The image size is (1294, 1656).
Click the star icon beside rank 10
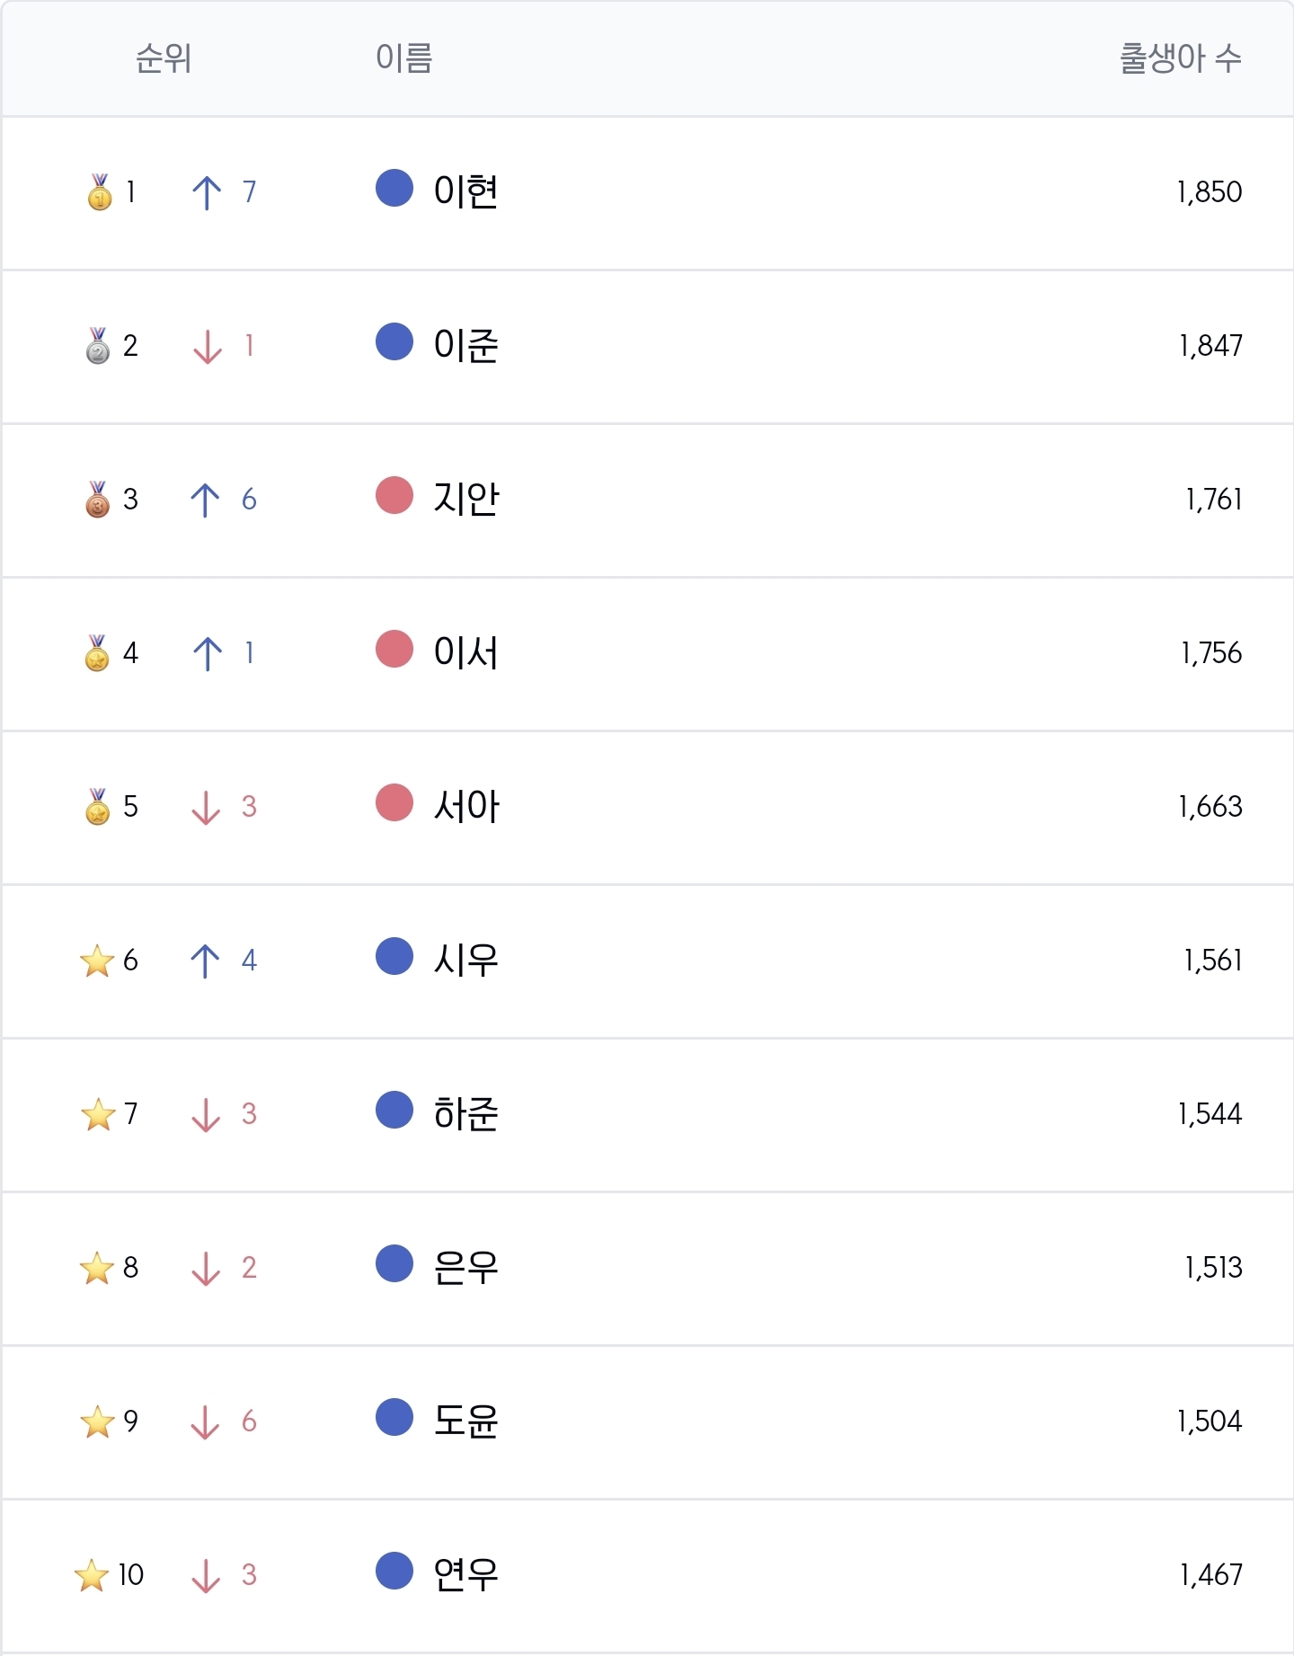[x=92, y=1575]
